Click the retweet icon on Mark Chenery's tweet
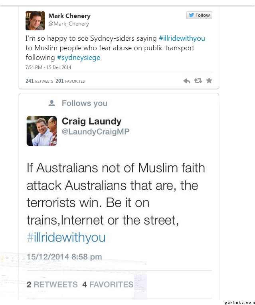 point(198,81)
